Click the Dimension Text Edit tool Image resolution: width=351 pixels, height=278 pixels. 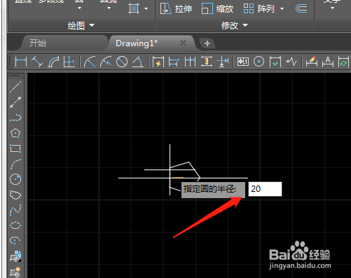328,62
